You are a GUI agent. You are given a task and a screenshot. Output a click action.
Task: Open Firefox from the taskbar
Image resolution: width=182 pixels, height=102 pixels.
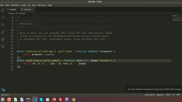pyautogui.click(x=54, y=99)
